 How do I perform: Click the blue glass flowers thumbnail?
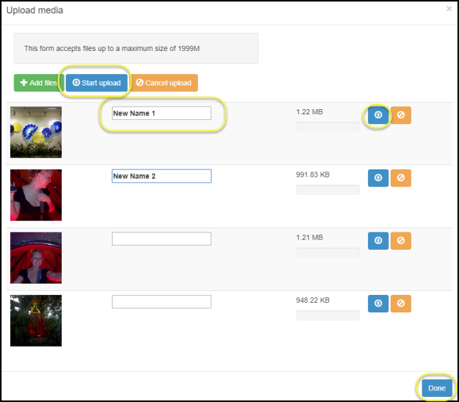coord(36,132)
